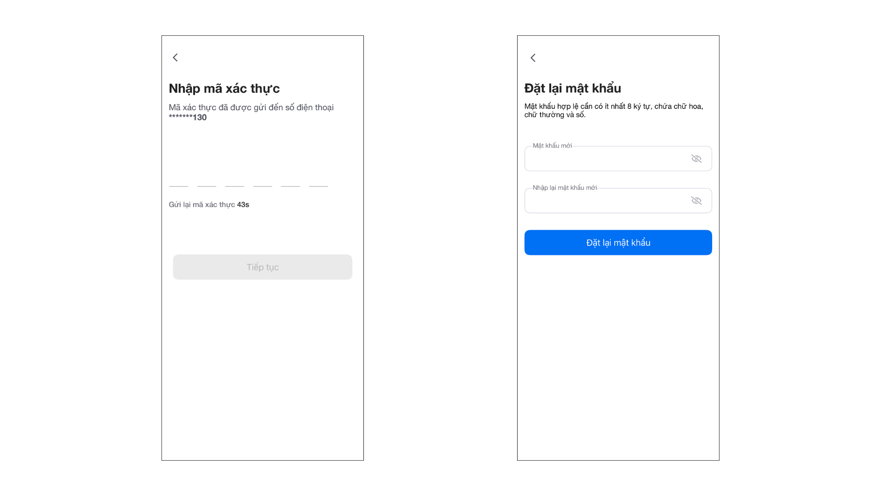The width and height of the screenshot is (881, 496).
Task: Focus the 'Nhập lại mật khẩu mới' field
Action: pyautogui.click(x=606, y=201)
